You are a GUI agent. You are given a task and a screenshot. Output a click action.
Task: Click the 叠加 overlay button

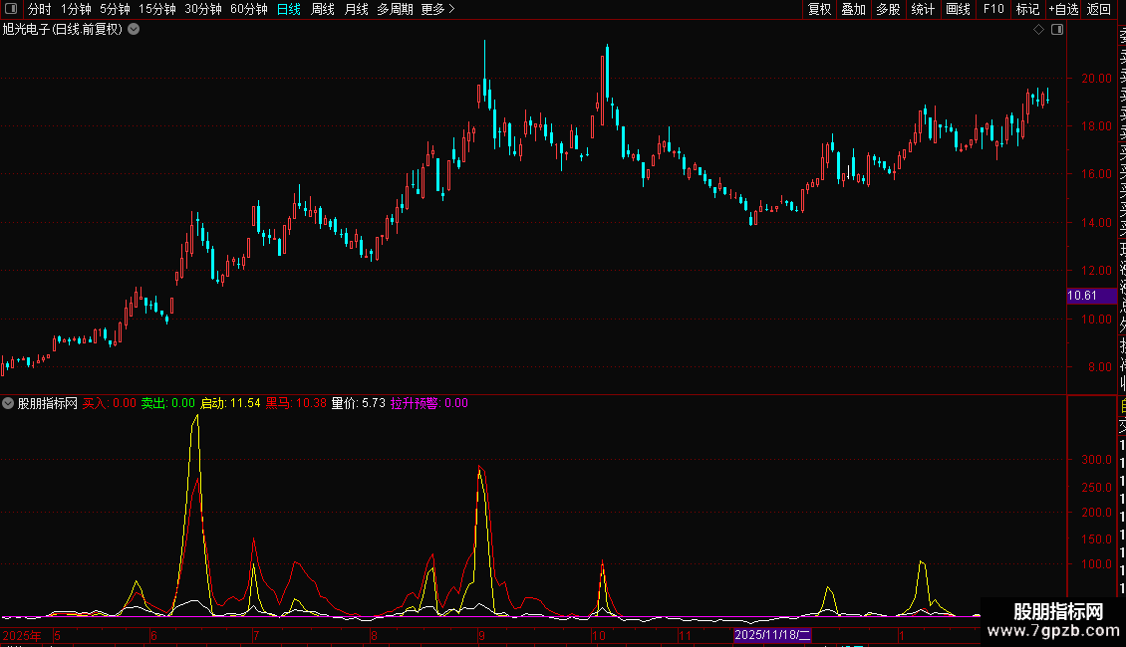coord(854,9)
